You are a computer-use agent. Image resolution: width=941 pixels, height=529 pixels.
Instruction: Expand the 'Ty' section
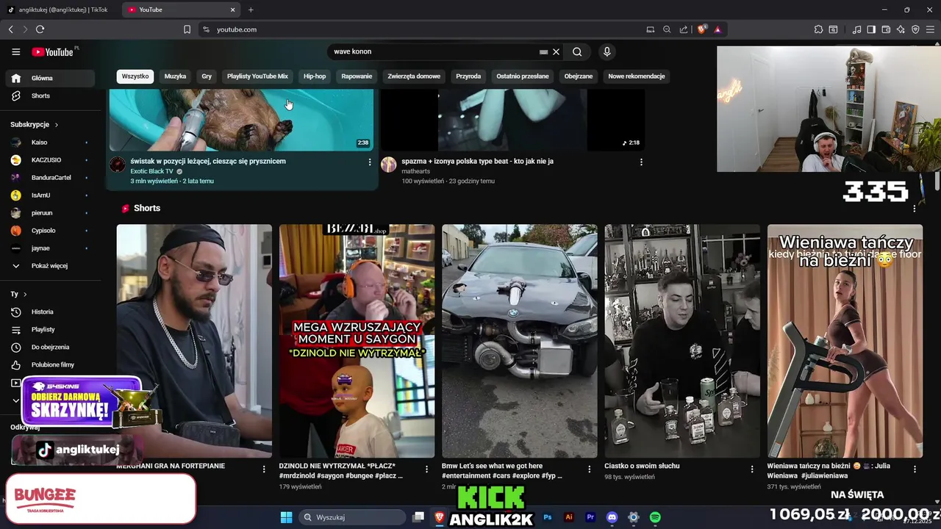click(x=19, y=294)
